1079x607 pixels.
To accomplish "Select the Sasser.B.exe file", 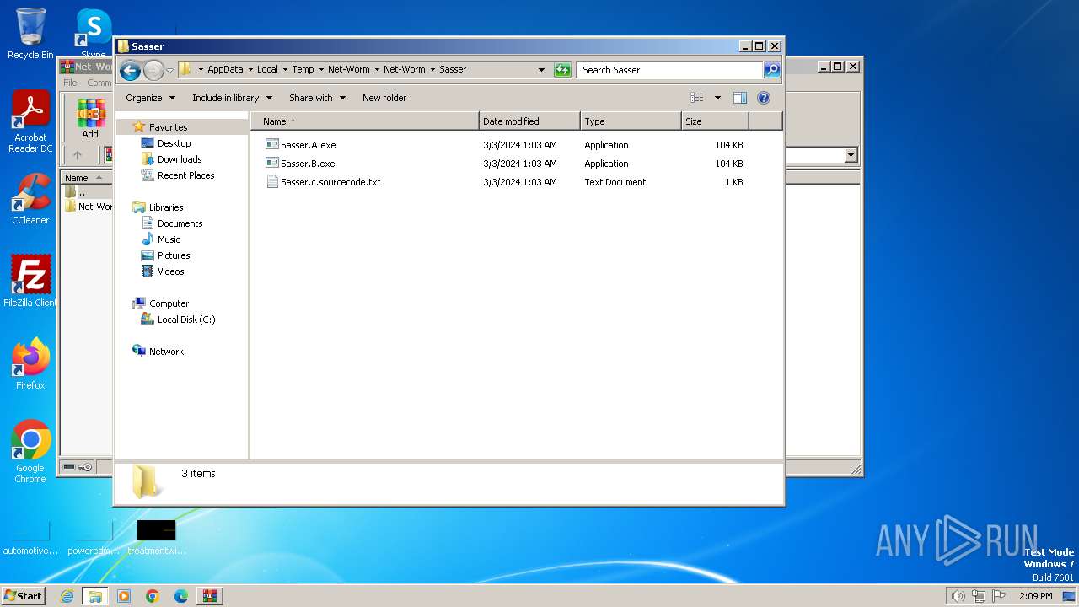I will pos(308,164).
